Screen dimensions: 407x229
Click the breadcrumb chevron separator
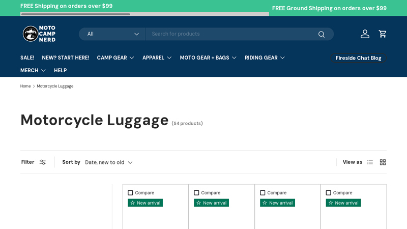pyautogui.click(x=34, y=87)
